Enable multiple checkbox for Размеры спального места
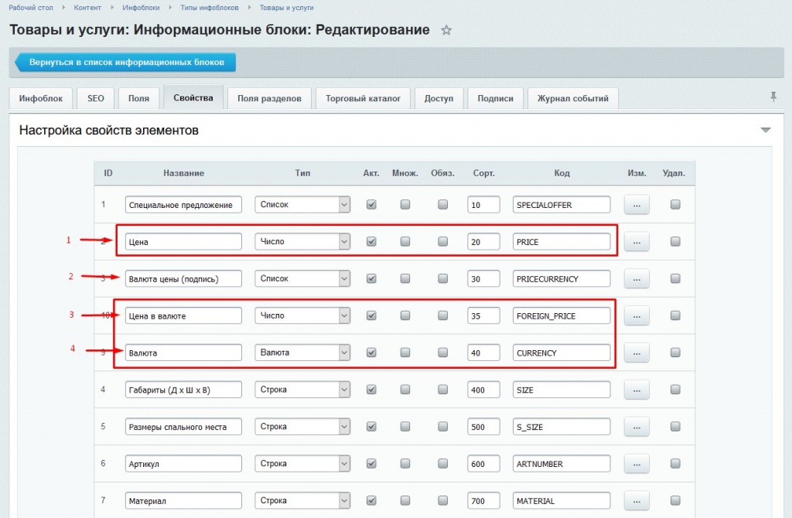The height and width of the screenshot is (518, 792). (x=405, y=426)
